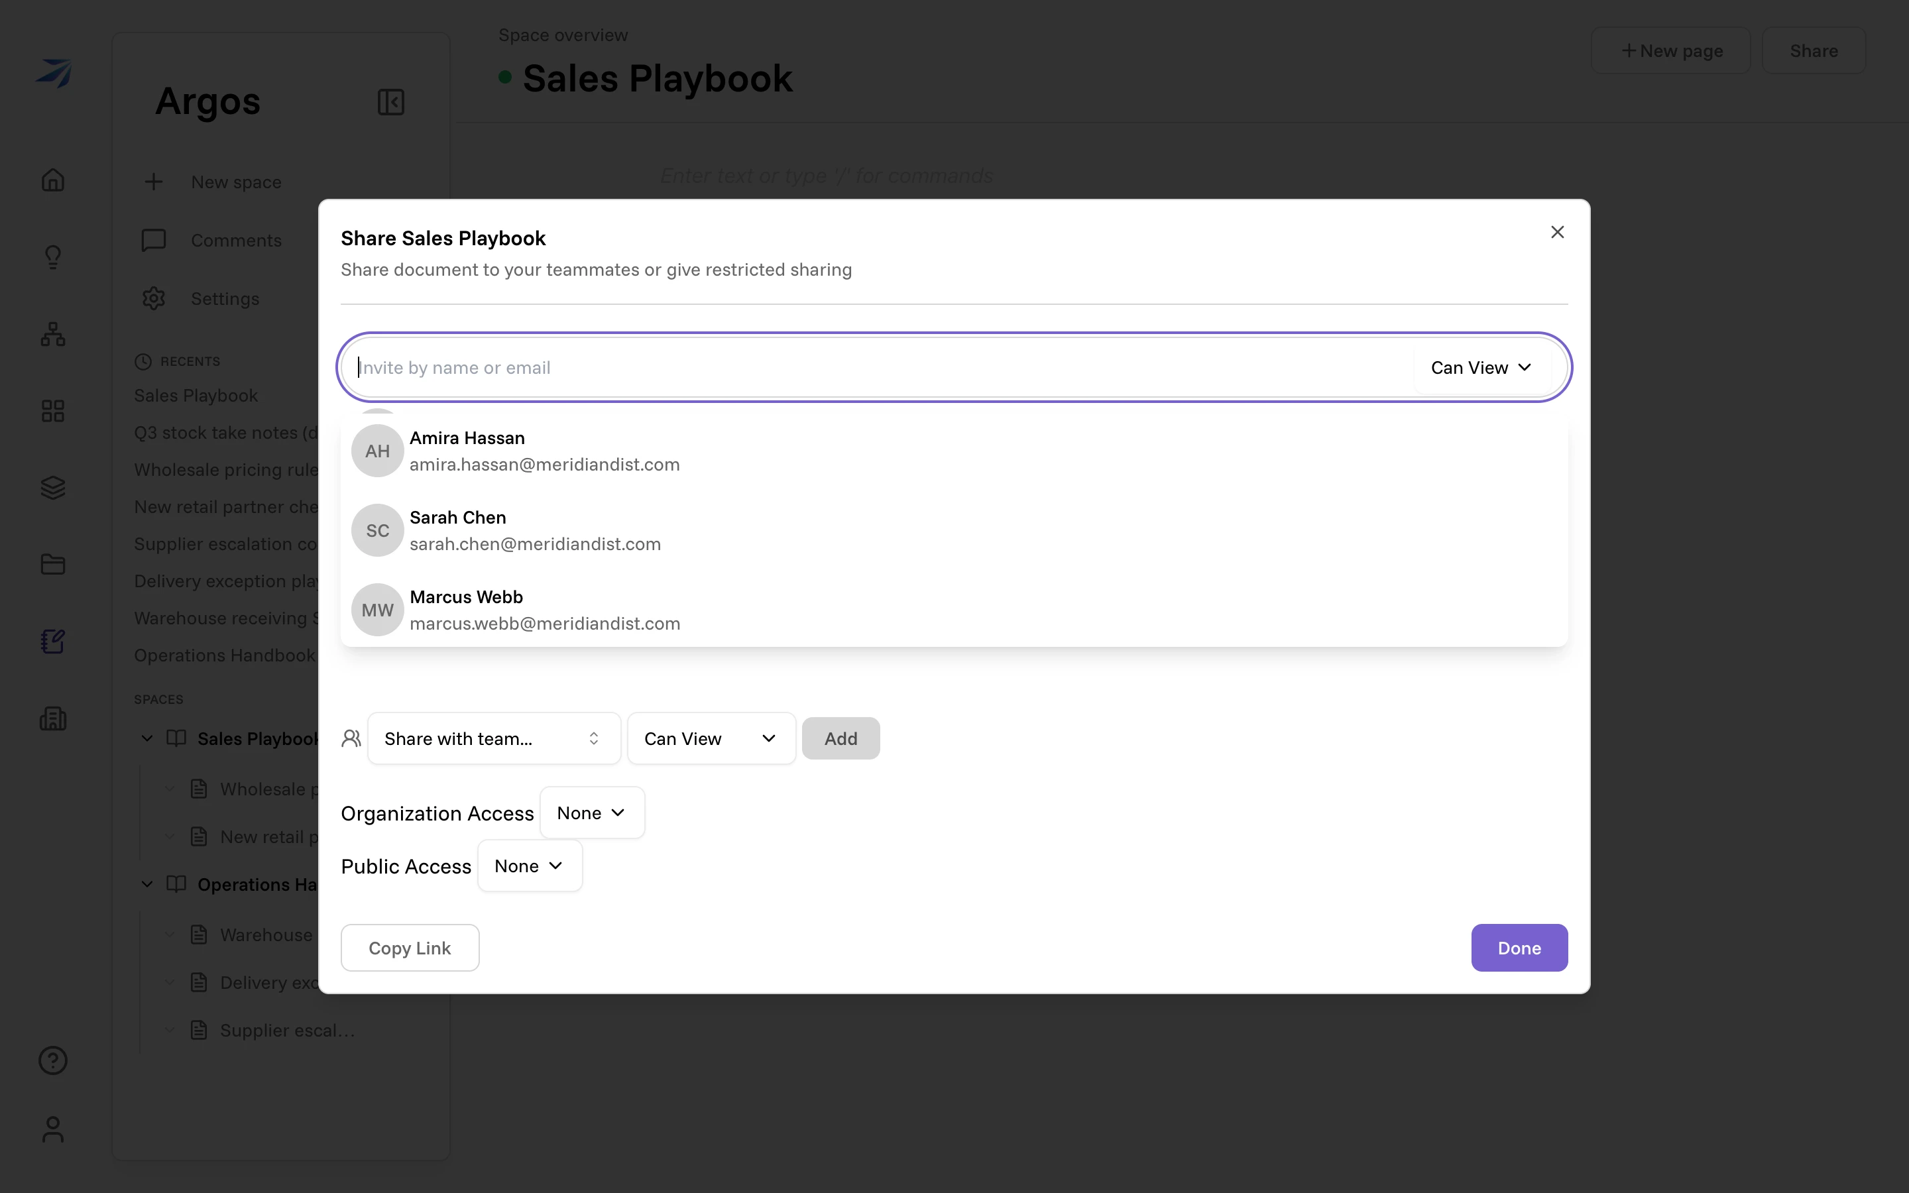Open the grid apps icon
This screenshot has height=1193, width=1909.
[53, 411]
